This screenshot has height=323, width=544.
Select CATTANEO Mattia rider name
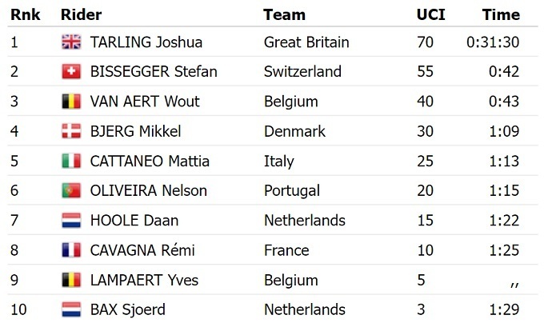[150, 161]
